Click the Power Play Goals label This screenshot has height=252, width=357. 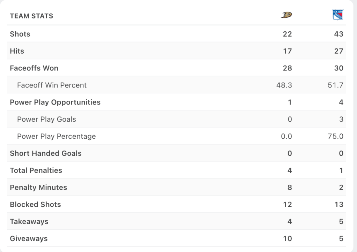coord(46,120)
